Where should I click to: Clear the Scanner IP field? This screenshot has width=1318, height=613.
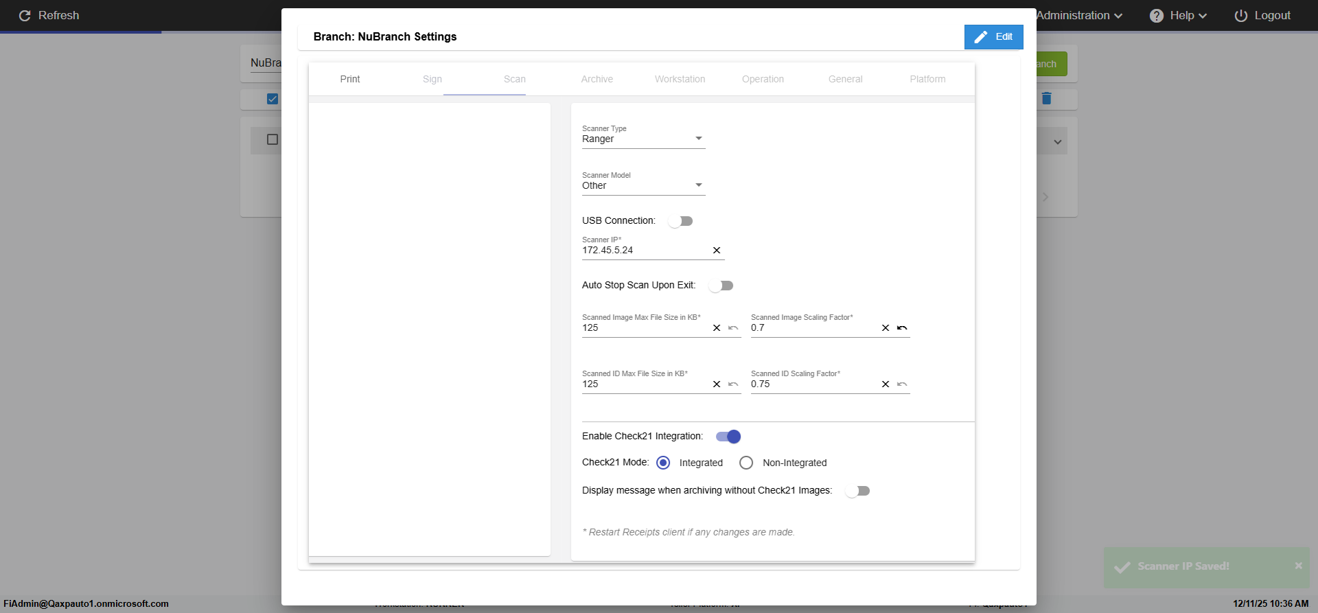pyautogui.click(x=717, y=251)
